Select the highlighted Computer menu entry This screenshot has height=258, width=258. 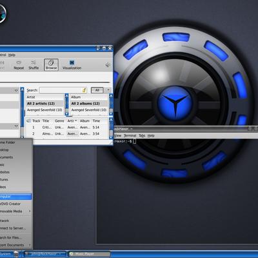pos(16,196)
